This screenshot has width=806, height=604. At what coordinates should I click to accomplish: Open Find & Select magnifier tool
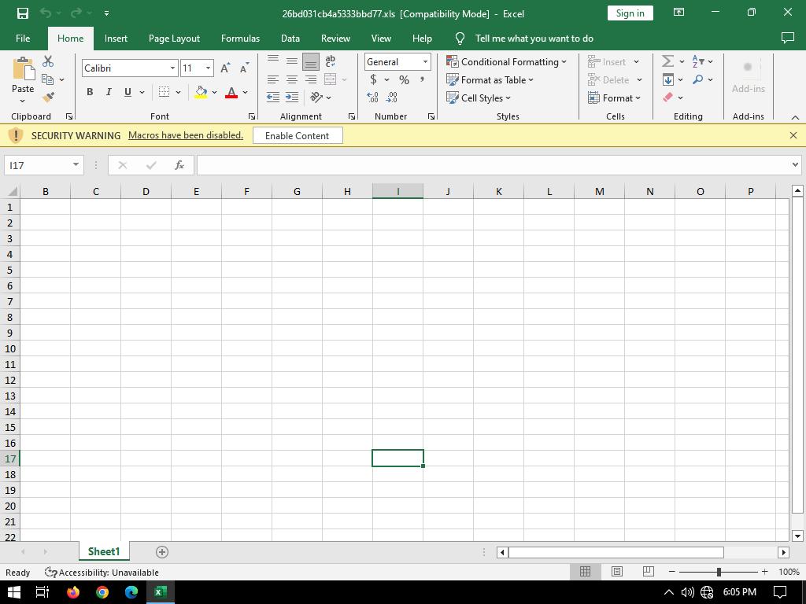(698, 79)
